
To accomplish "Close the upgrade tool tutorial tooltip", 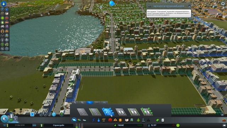I will (x=189, y=6).
